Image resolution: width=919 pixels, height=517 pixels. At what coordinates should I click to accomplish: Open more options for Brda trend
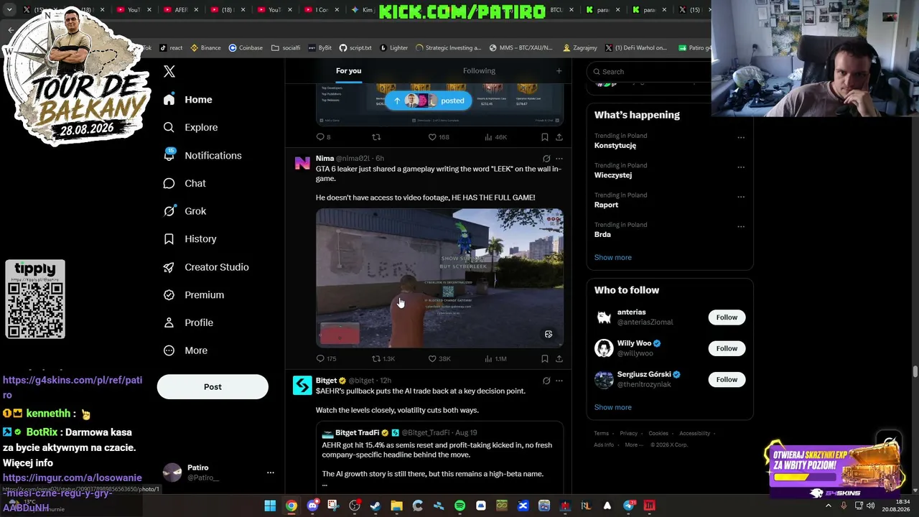pos(741,226)
